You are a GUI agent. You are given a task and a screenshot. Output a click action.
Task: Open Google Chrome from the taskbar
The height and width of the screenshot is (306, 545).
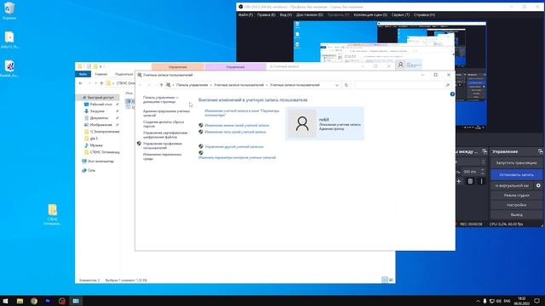pyautogui.click(x=34, y=301)
